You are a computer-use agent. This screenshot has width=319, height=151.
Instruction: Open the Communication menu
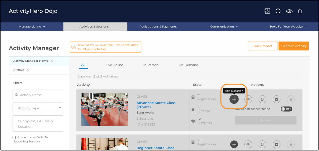point(224,27)
